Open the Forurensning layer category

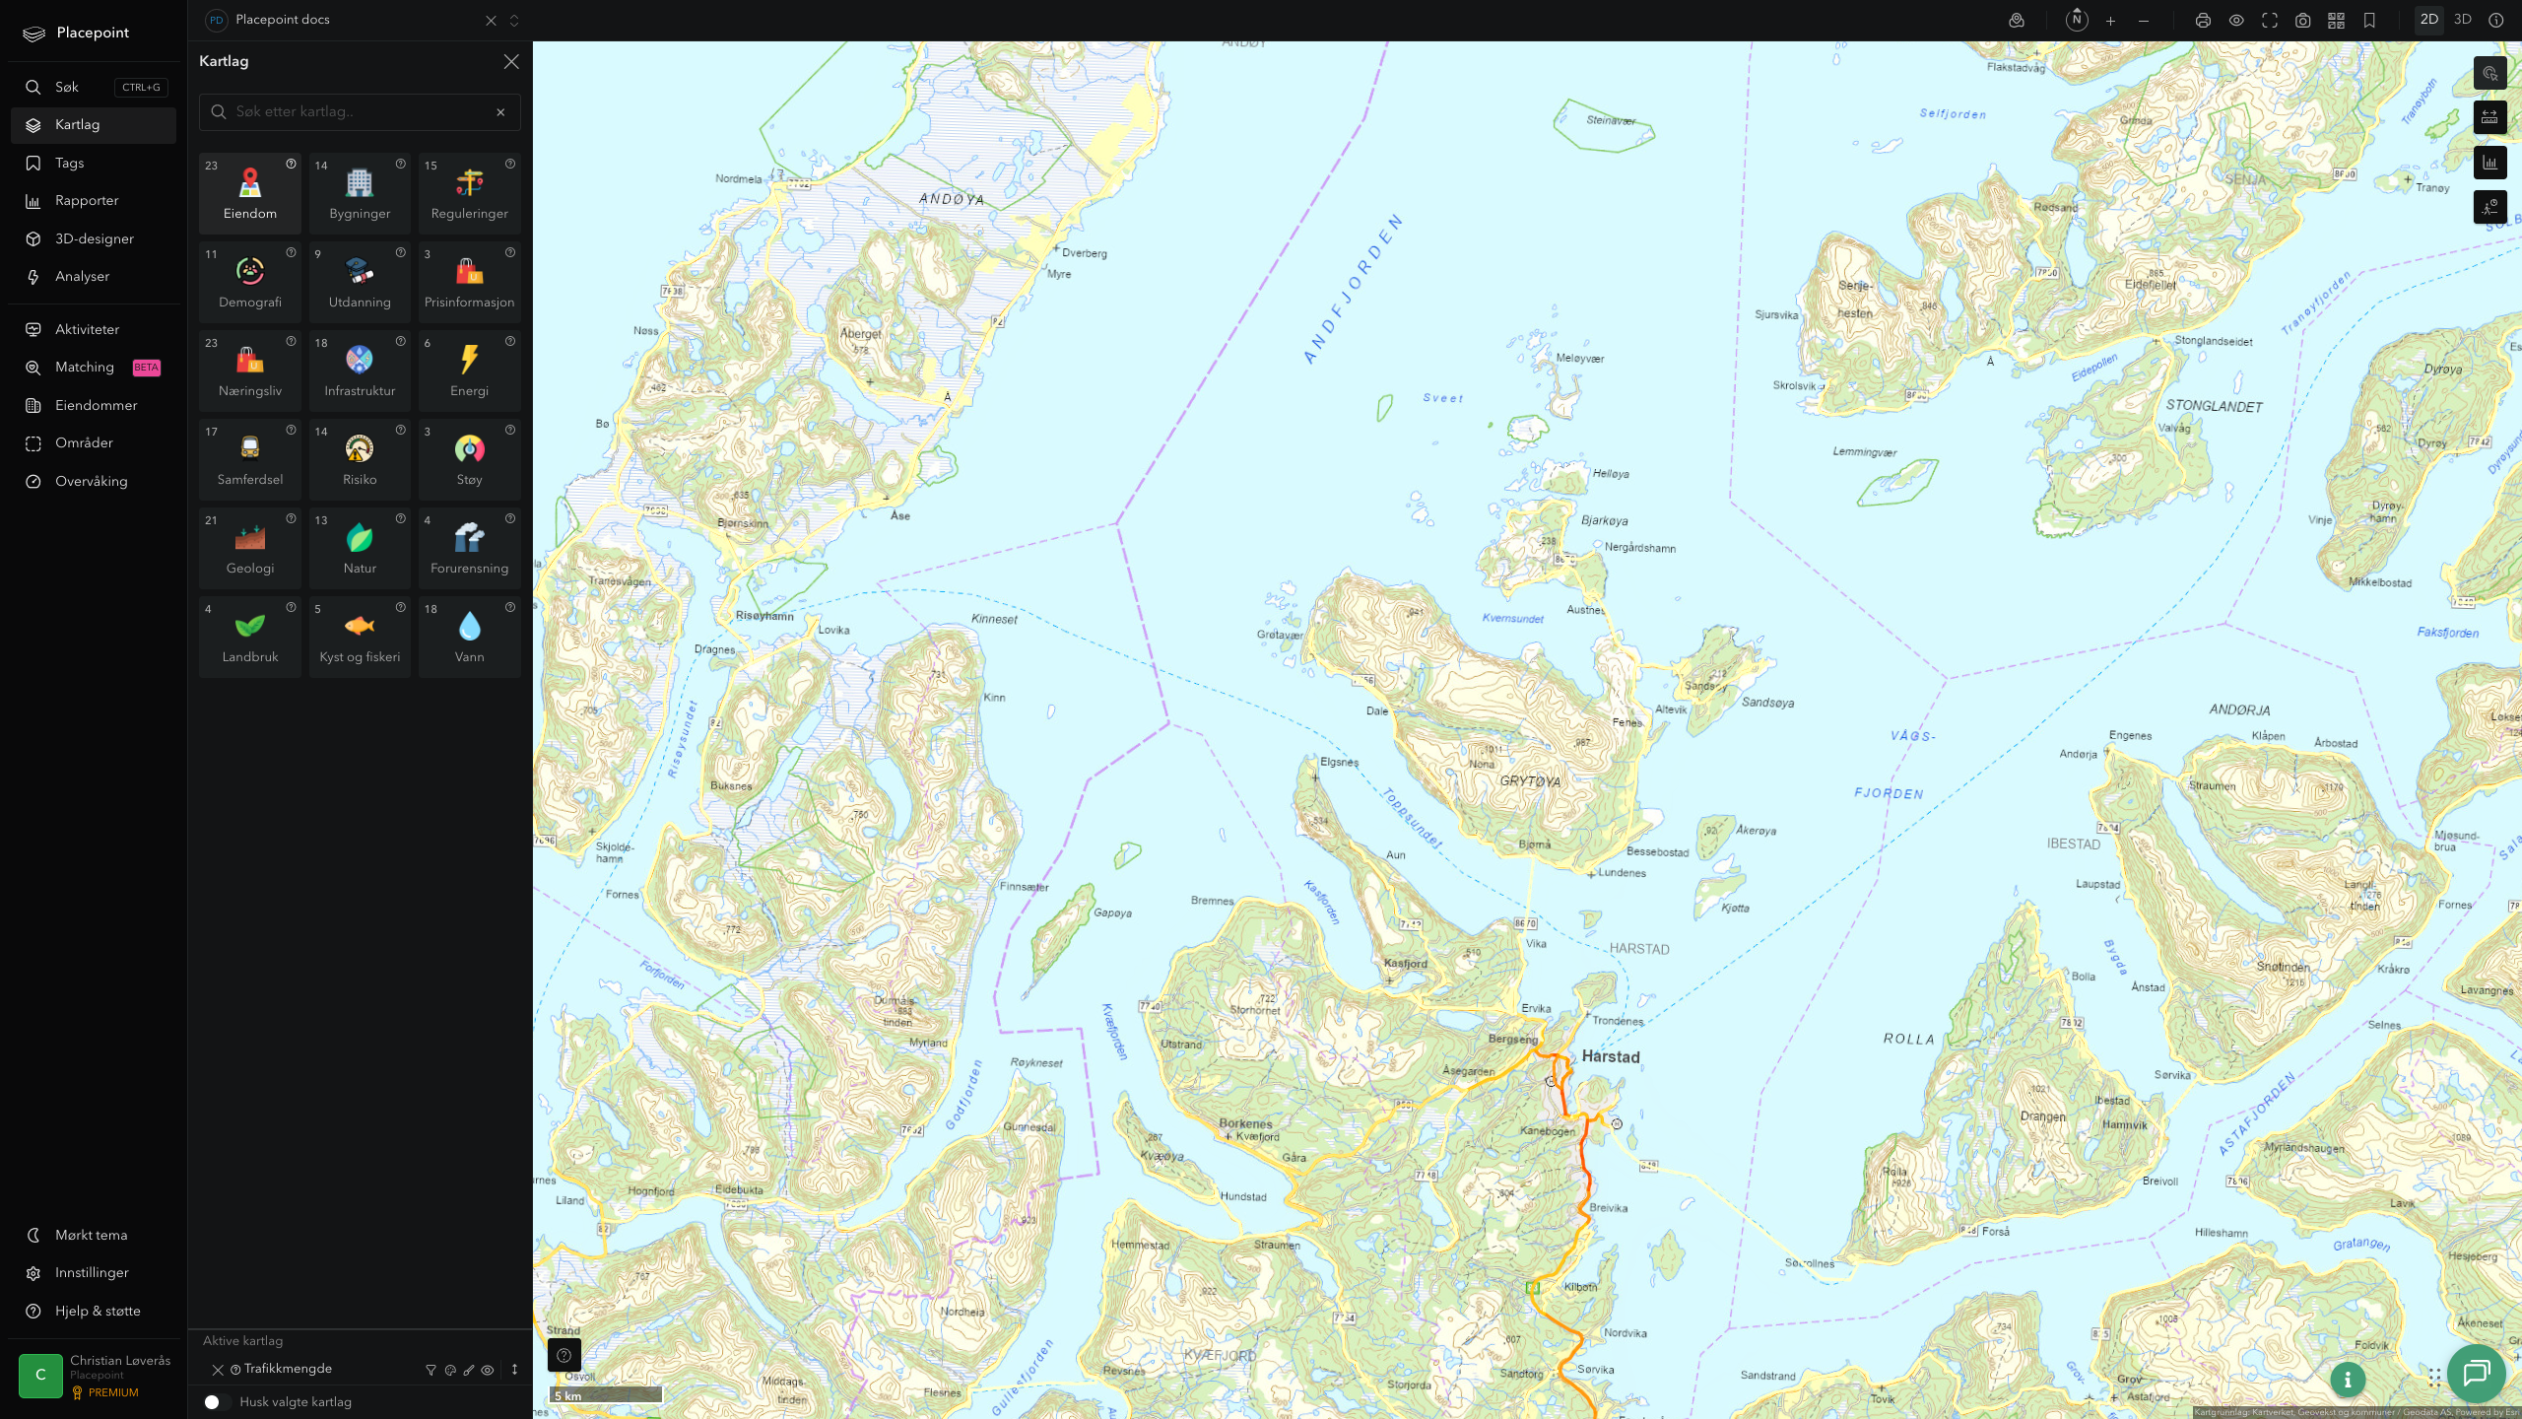click(x=470, y=548)
